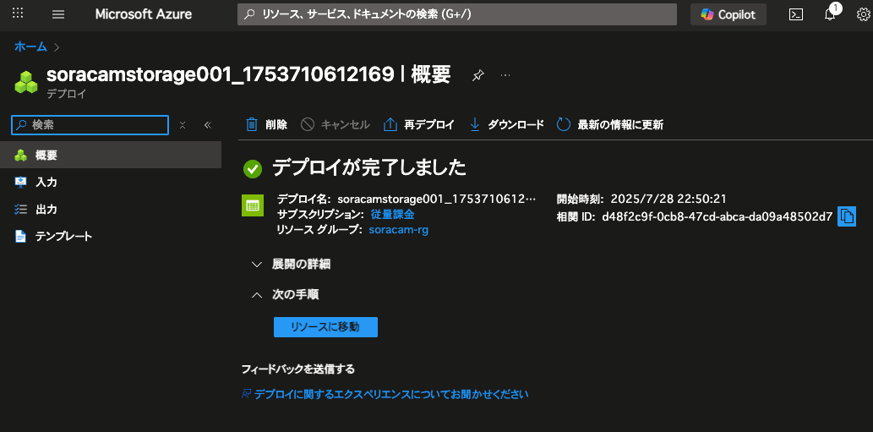Open subscription link 従量課金
Screen dimensions: 873x432
[x=392, y=215]
